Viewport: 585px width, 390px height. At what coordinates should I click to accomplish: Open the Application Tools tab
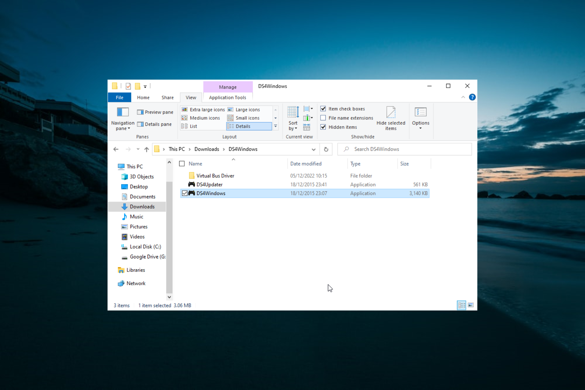pyautogui.click(x=227, y=97)
